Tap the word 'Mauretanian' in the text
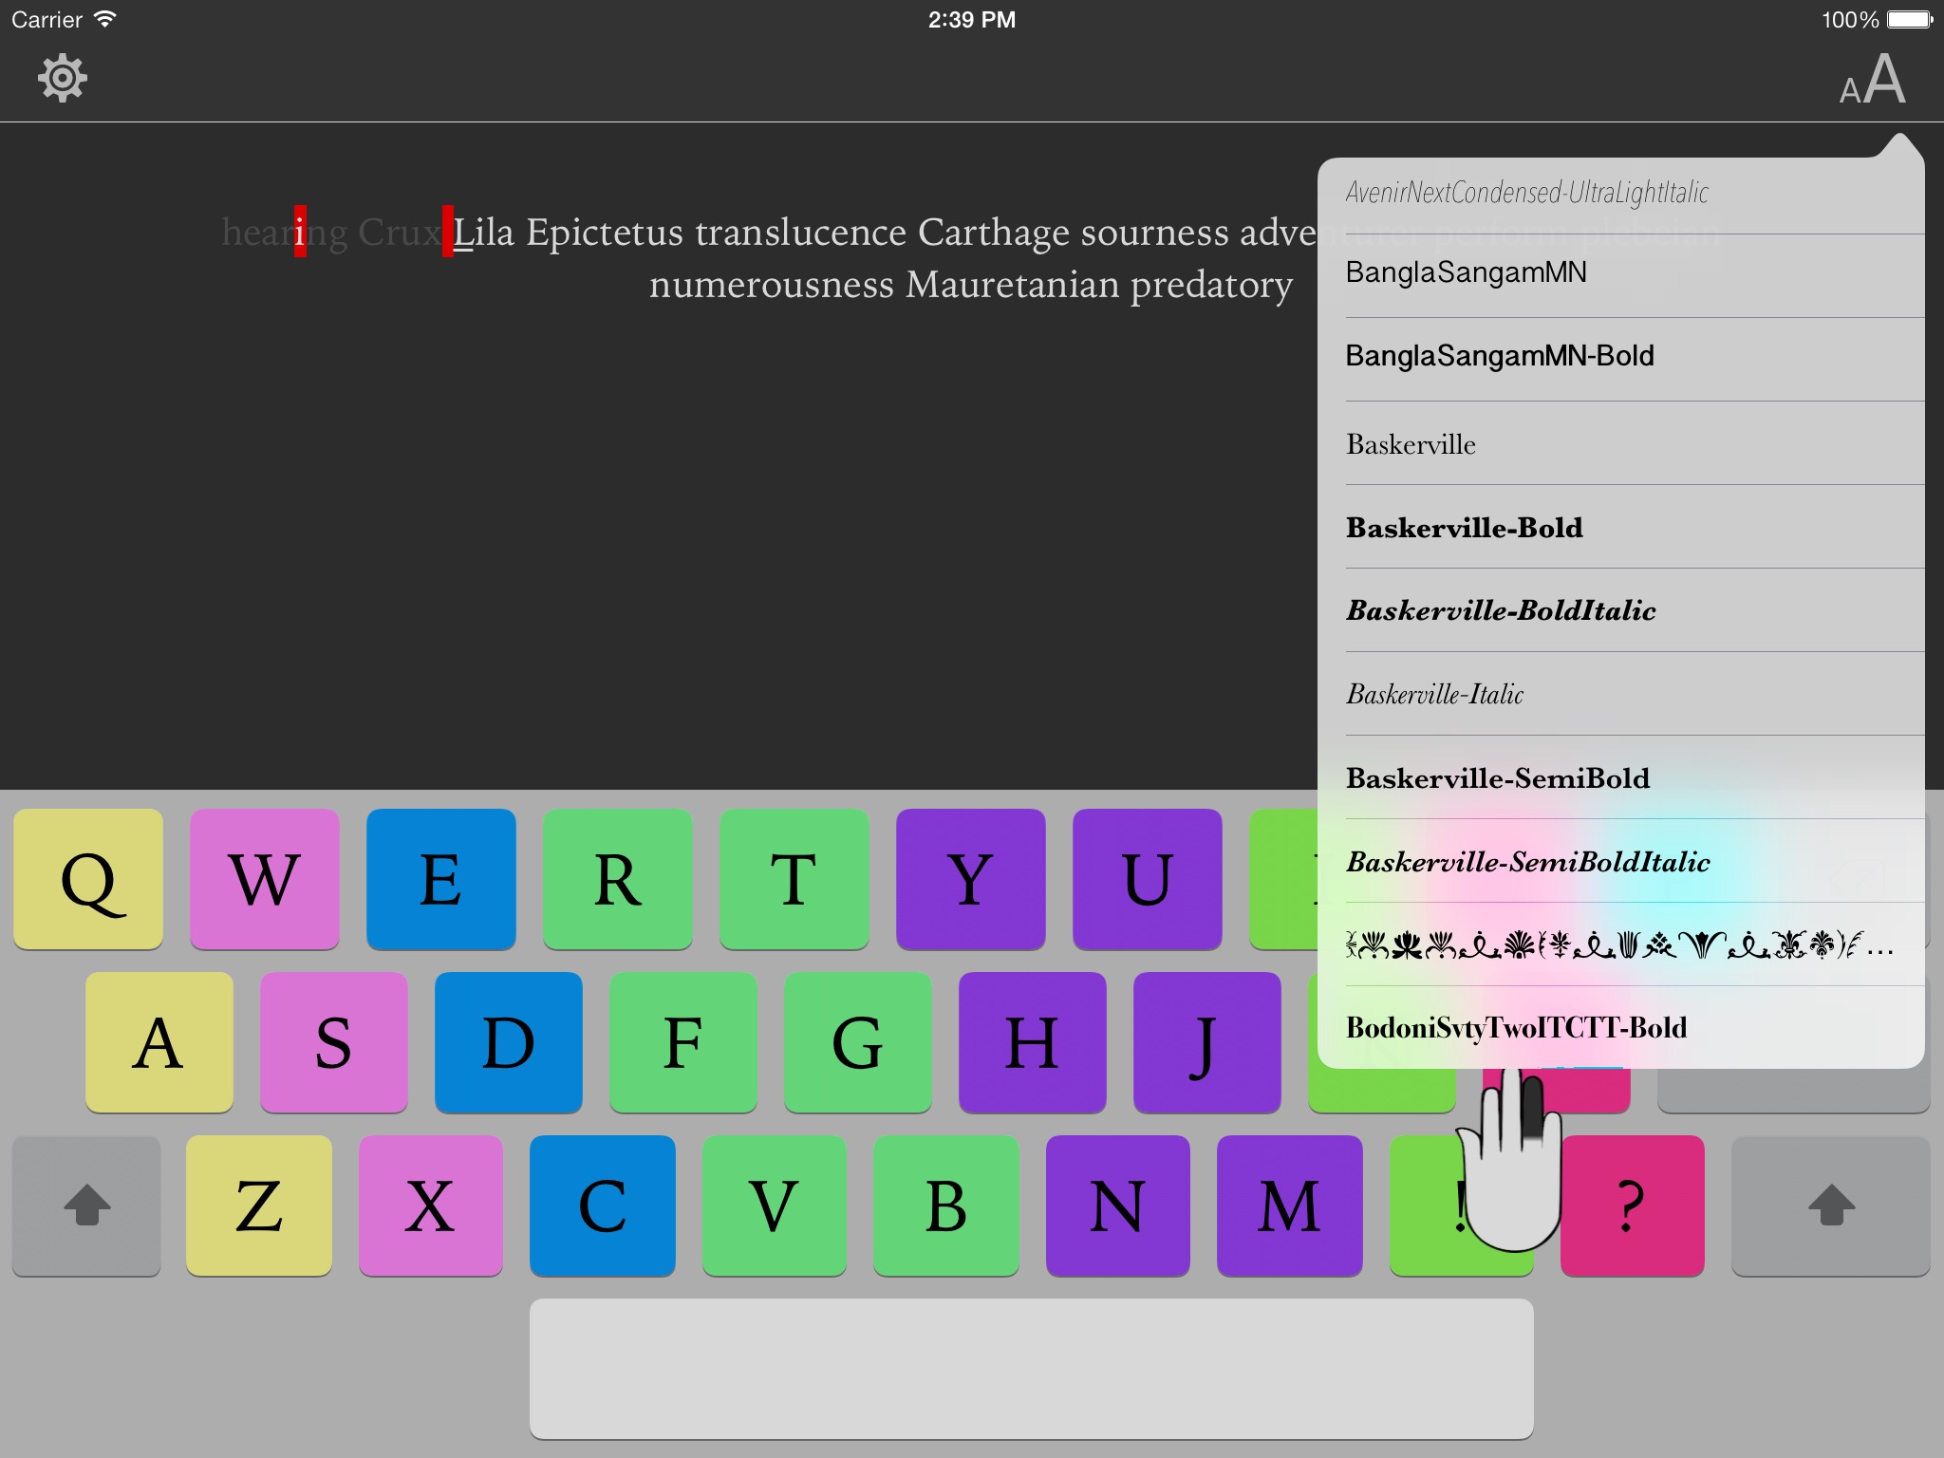The height and width of the screenshot is (1458, 1944). pyautogui.click(x=1013, y=286)
